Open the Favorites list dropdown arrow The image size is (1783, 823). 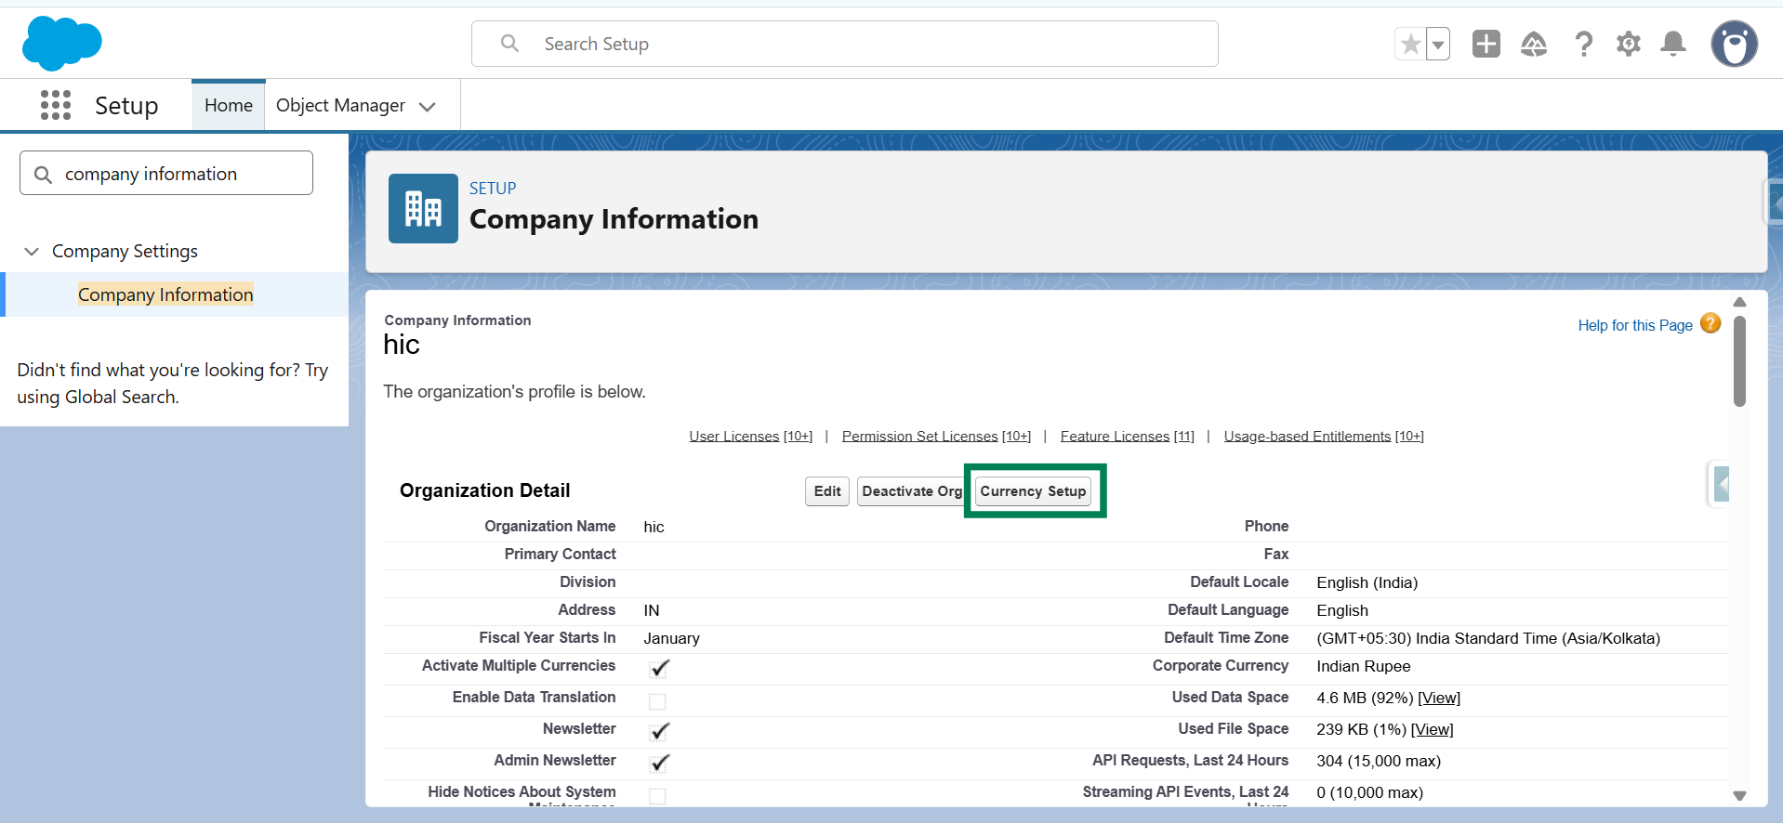(1438, 44)
